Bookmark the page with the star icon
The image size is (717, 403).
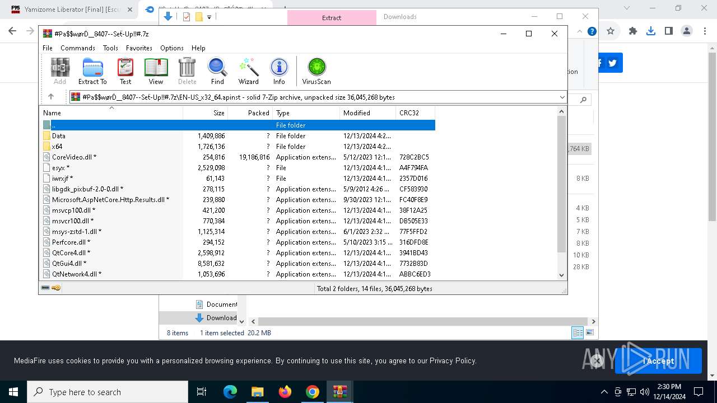(x=611, y=31)
